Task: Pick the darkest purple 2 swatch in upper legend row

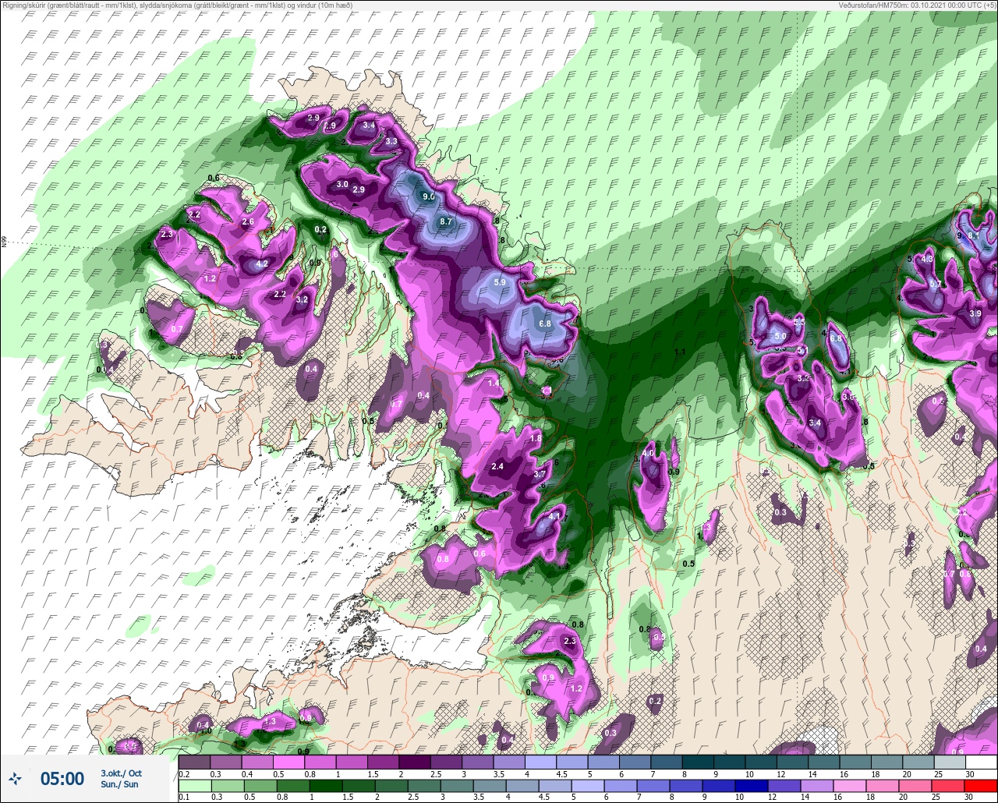Action: 414,762
